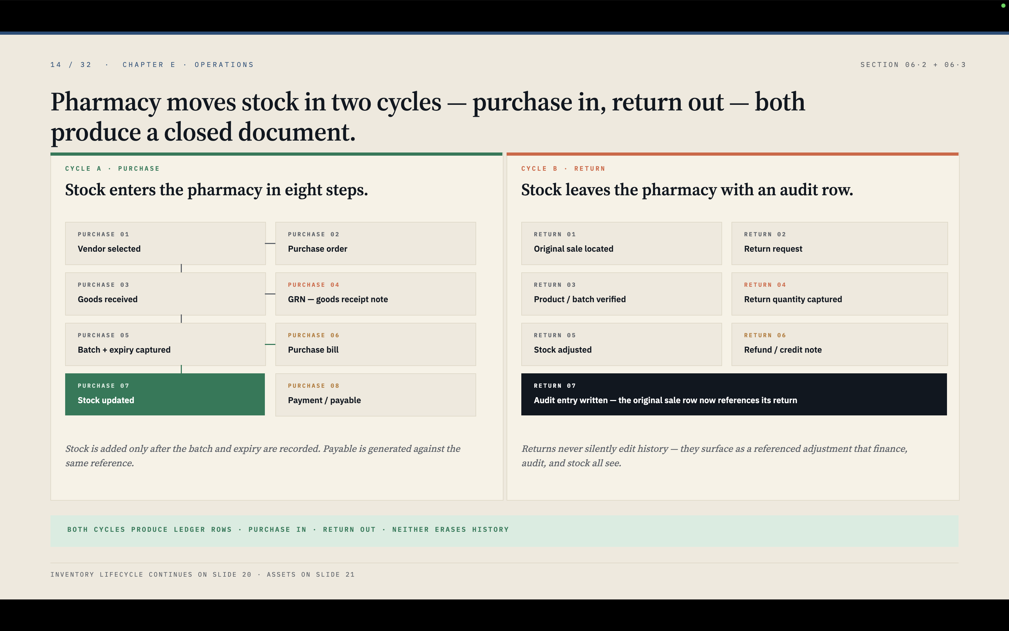Click the dark Audit entry written card
Image resolution: width=1009 pixels, height=631 pixels.
[x=734, y=394]
